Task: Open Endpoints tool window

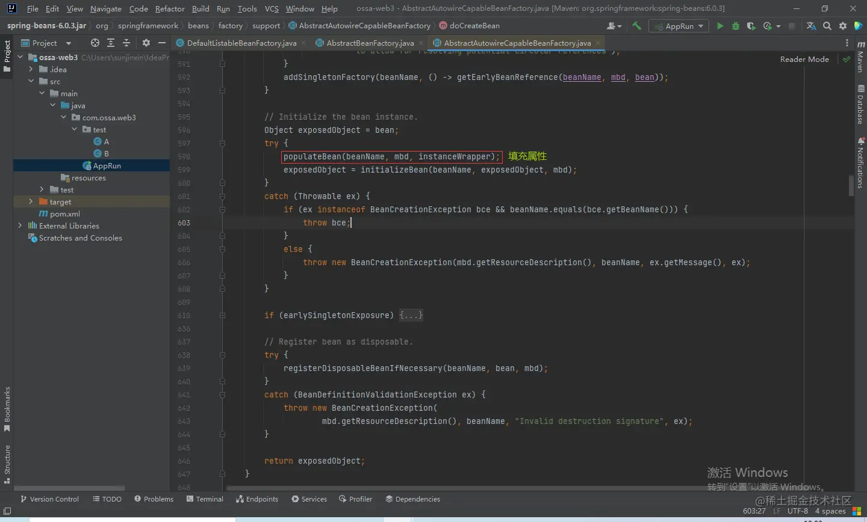Action: [x=257, y=499]
